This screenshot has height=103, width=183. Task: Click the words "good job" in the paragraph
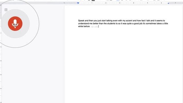click(x=138, y=23)
